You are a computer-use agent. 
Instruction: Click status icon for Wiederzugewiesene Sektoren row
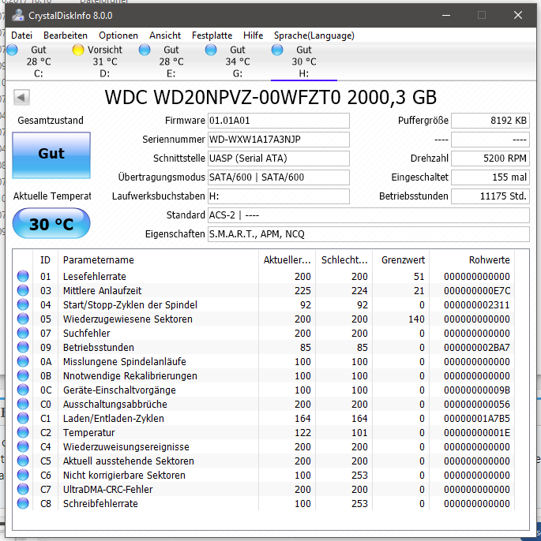[x=23, y=319]
